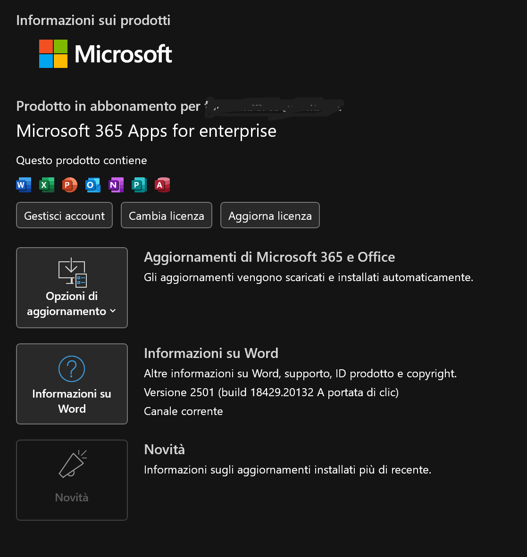The height and width of the screenshot is (557, 527).
Task: Click the Excel app icon
Action: coord(47,185)
